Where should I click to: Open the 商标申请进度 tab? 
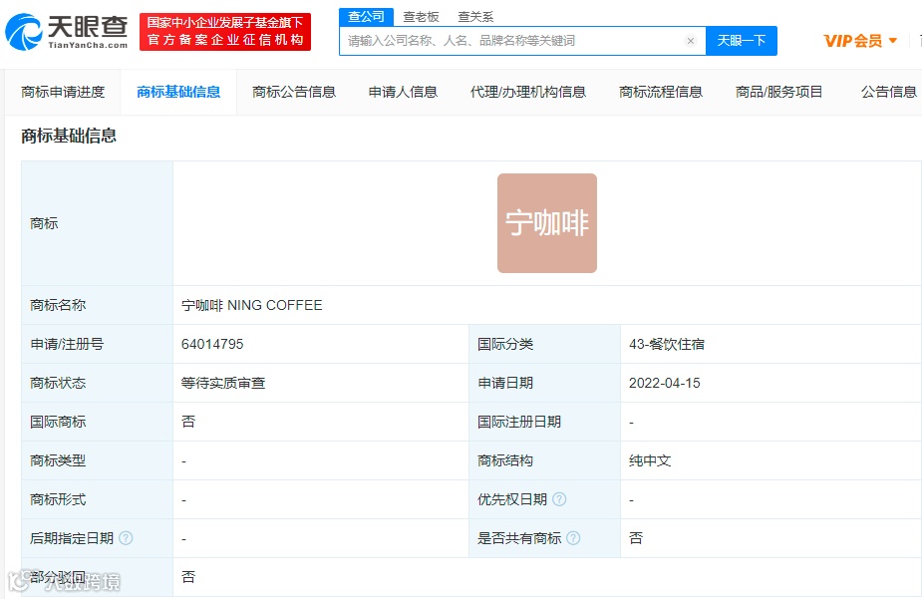tap(63, 92)
